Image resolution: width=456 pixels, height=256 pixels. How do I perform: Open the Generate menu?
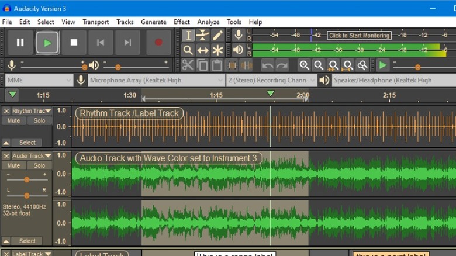pos(153,22)
